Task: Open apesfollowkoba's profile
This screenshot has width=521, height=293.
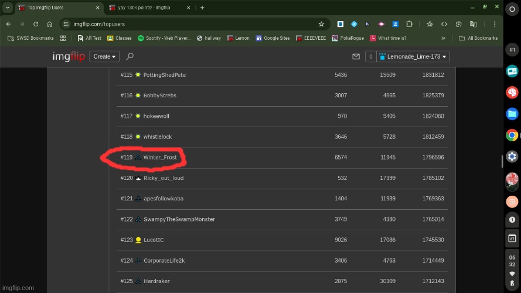Action: 164,198
